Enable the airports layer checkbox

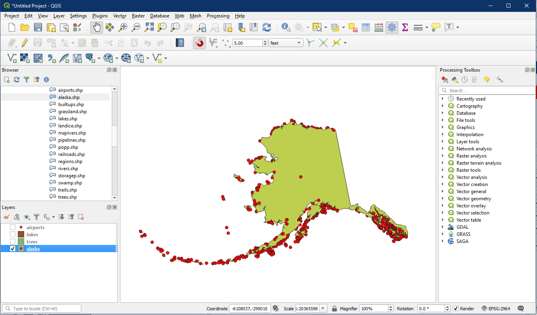tap(13, 228)
